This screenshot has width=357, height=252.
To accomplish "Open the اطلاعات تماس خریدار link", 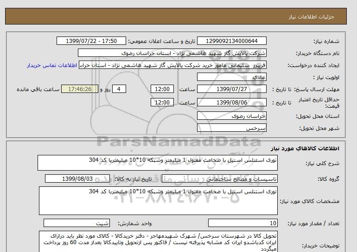I will point(53,65).
